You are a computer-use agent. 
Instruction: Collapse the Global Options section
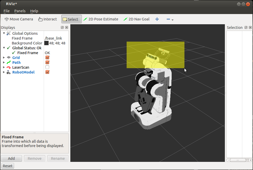tap(4, 33)
